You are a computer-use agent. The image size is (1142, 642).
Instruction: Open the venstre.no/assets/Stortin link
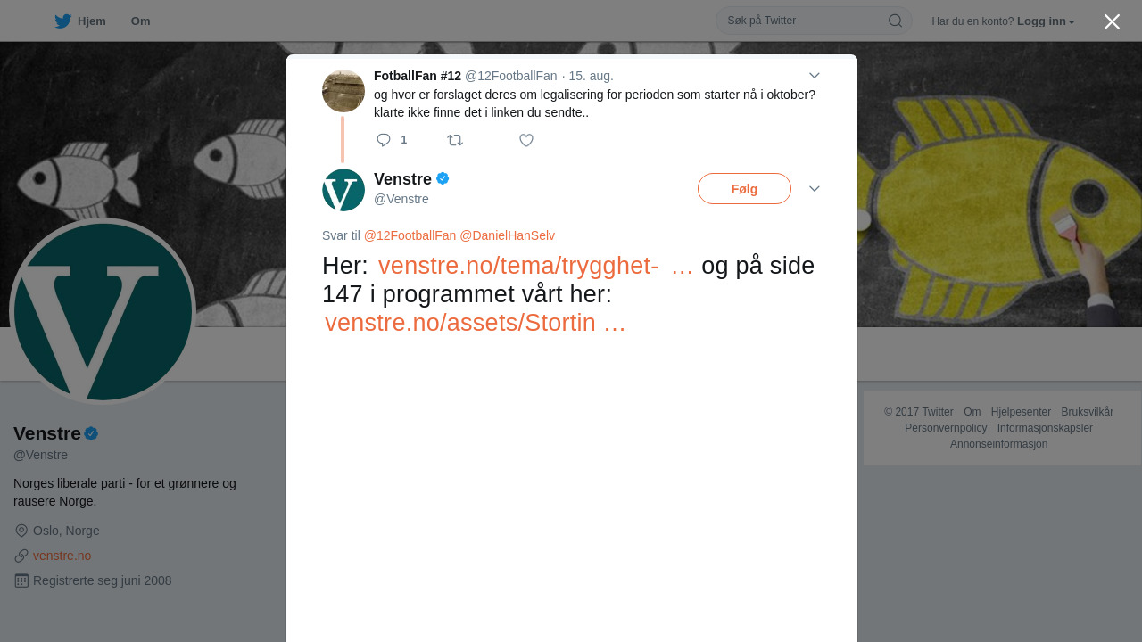(476, 323)
